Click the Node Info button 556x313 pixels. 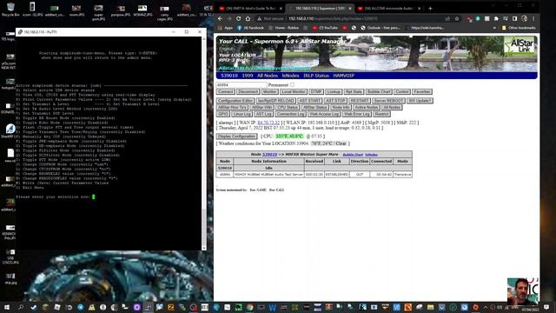point(341,107)
